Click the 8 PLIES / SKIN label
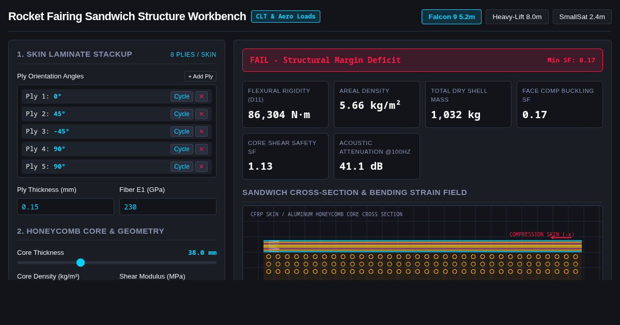Screen dimensions: 620x325 coord(193,55)
